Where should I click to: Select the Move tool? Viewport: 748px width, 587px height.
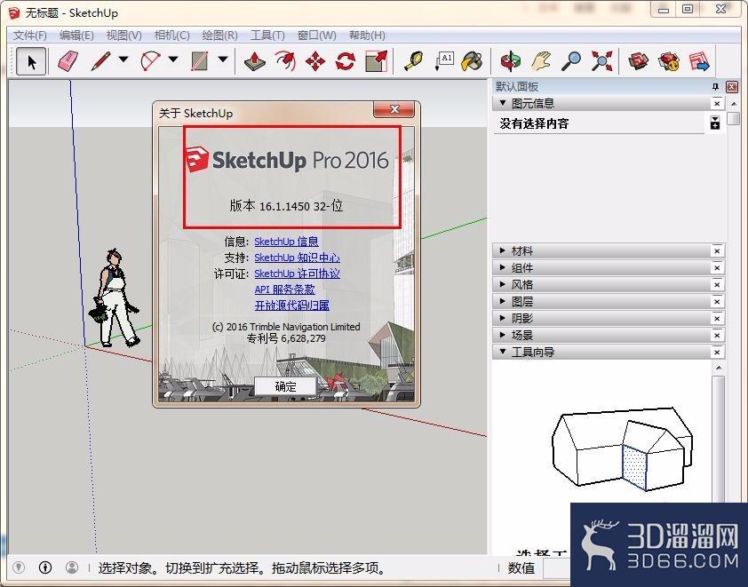[x=314, y=61]
